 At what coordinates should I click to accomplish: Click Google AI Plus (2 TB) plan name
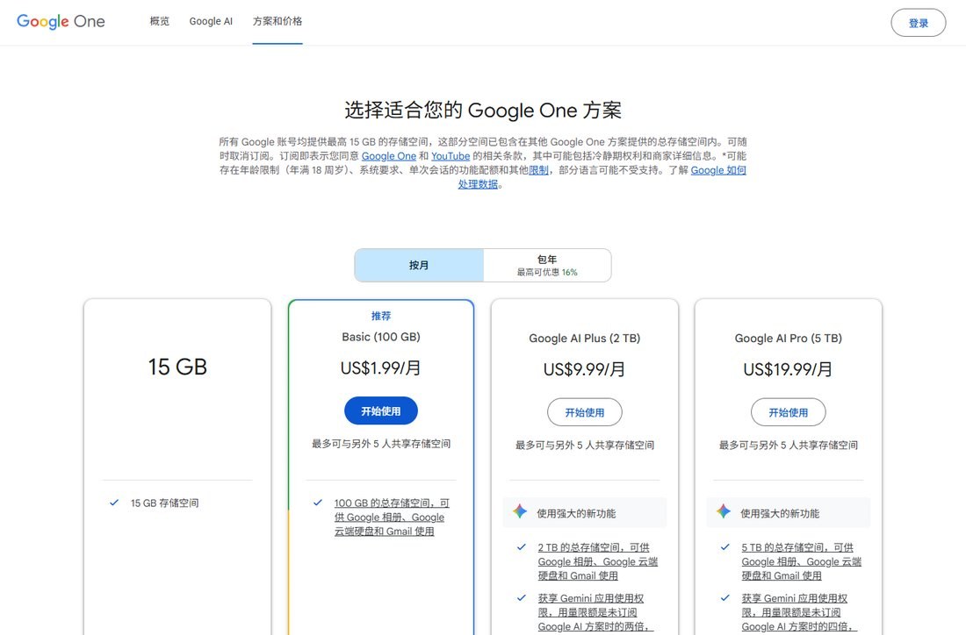[x=585, y=339]
